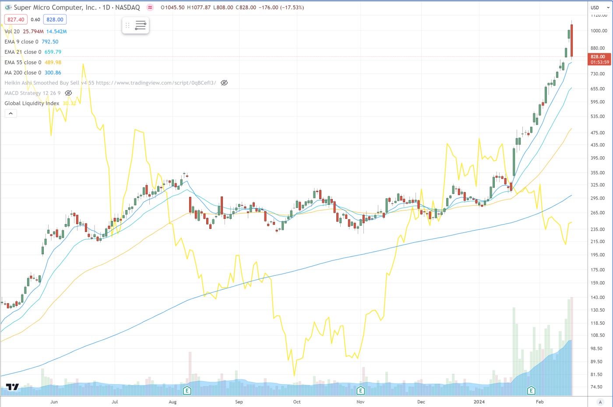613x407 pixels.
Task: Click the close value C828.00 in header
Action: click(246, 7)
